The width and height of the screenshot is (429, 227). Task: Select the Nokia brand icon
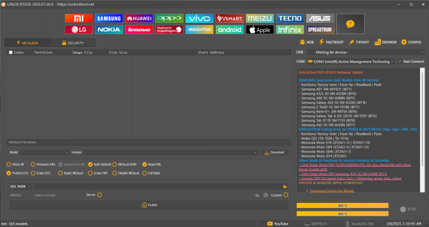(x=109, y=30)
